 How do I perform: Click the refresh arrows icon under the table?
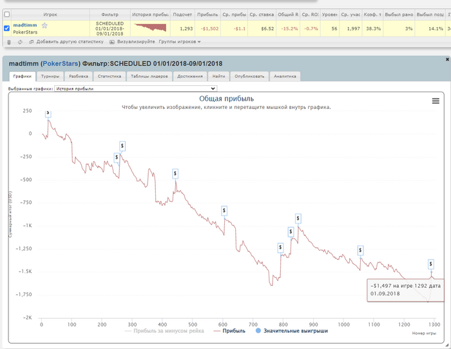20,42
